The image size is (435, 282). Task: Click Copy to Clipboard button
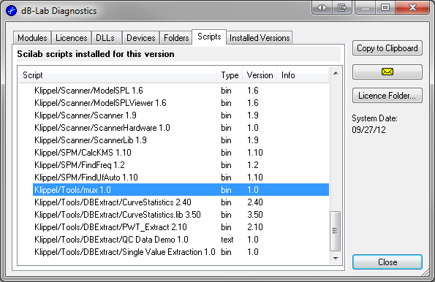click(x=387, y=48)
